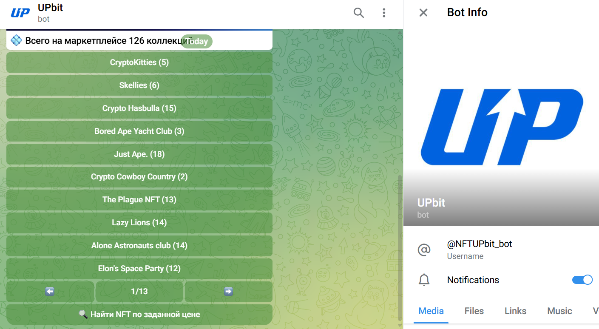
Task: Open Lazy Lions (14) collection
Action: tap(139, 223)
